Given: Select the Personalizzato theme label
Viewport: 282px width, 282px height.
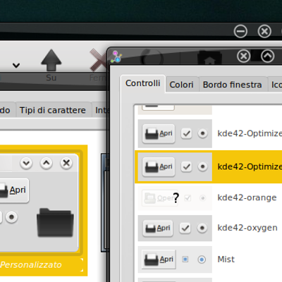Looking at the screenshot, I should pyautogui.click(x=31, y=265).
